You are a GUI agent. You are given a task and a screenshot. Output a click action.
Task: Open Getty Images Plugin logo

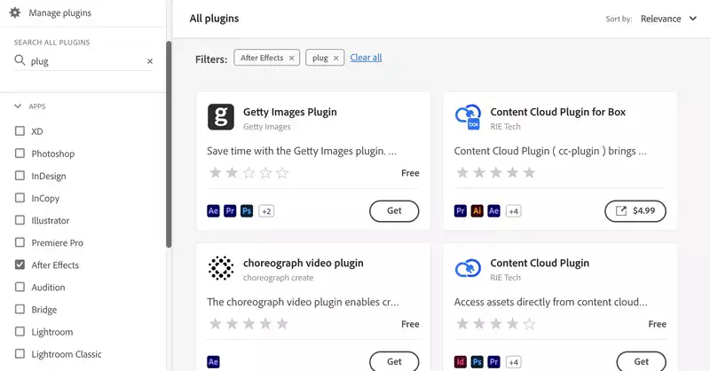click(221, 117)
